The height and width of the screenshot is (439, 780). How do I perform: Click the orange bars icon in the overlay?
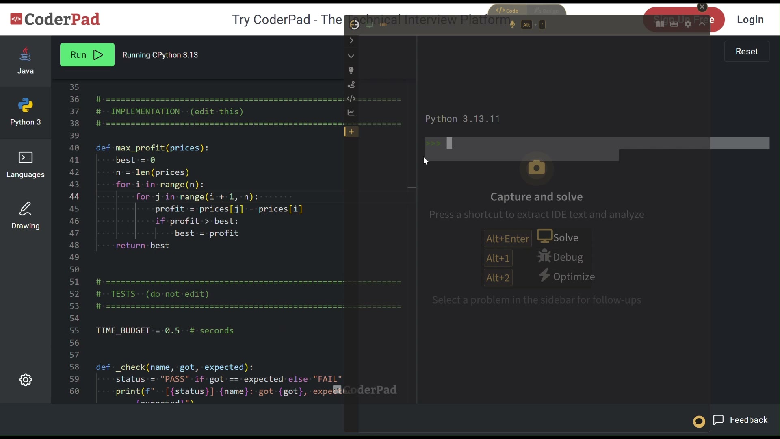coord(383,25)
